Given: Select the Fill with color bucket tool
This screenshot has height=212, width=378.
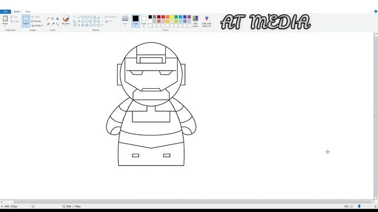Looking at the screenshot, I should coord(53,18).
